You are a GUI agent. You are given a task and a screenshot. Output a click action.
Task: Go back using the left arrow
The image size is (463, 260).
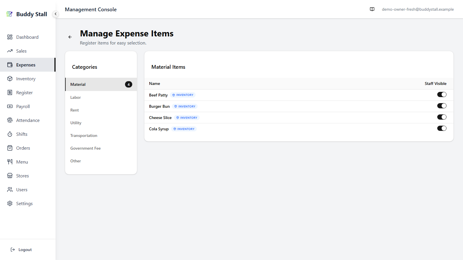point(70,37)
